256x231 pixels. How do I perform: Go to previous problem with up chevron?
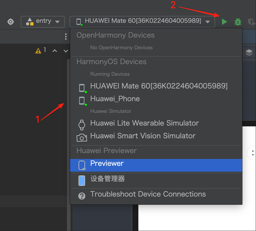click(55, 51)
